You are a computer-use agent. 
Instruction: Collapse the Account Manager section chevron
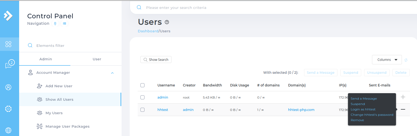tap(112, 73)
